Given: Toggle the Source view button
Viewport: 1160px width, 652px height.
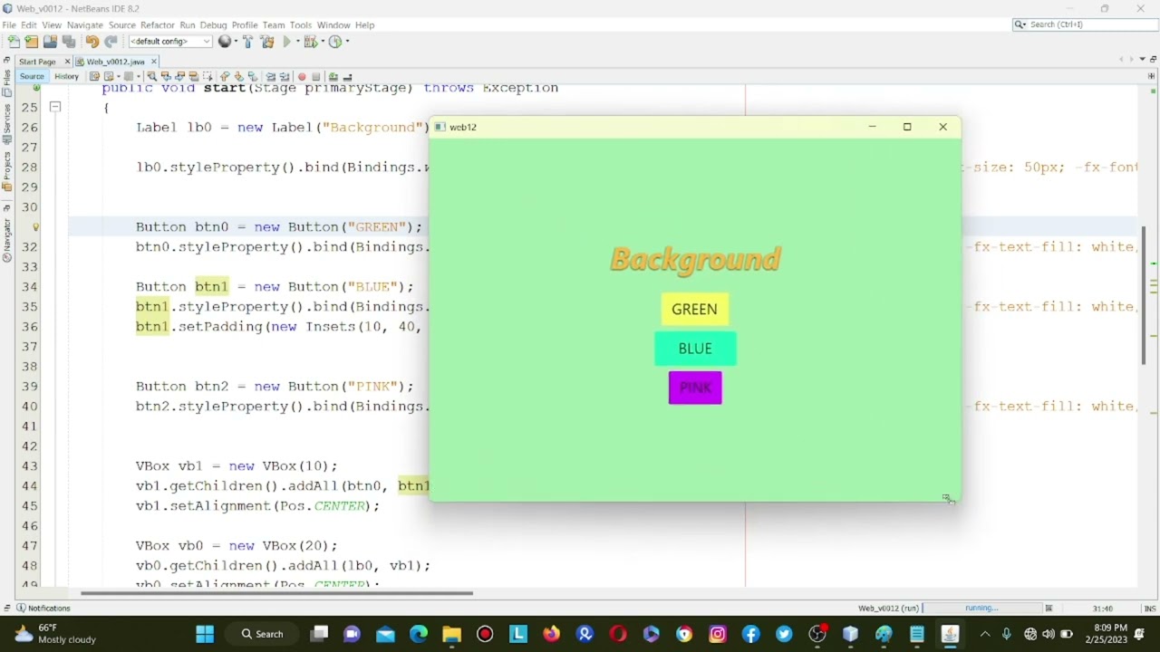Looking at the screenshot, I should coord(32,77).
